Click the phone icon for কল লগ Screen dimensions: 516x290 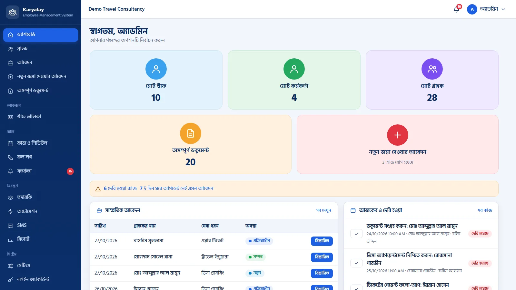click(11, 157)
